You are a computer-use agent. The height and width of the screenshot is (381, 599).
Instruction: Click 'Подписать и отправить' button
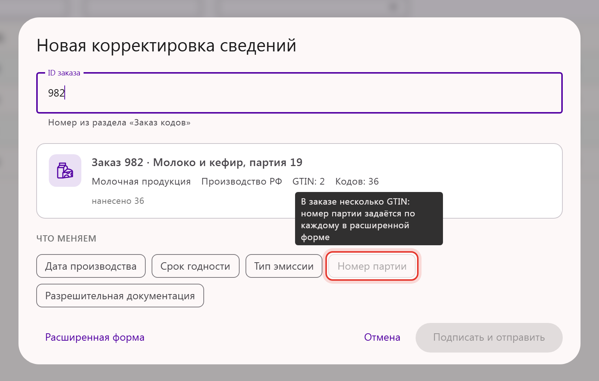tap(489, 337)
